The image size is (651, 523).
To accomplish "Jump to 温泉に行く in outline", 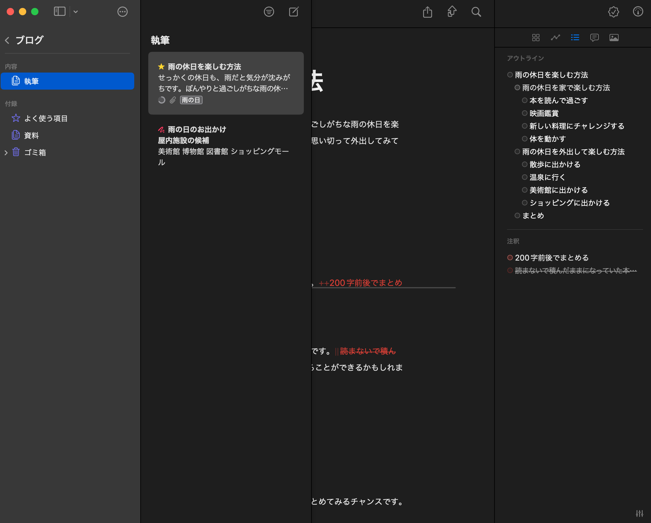I will tap(548, 177).
